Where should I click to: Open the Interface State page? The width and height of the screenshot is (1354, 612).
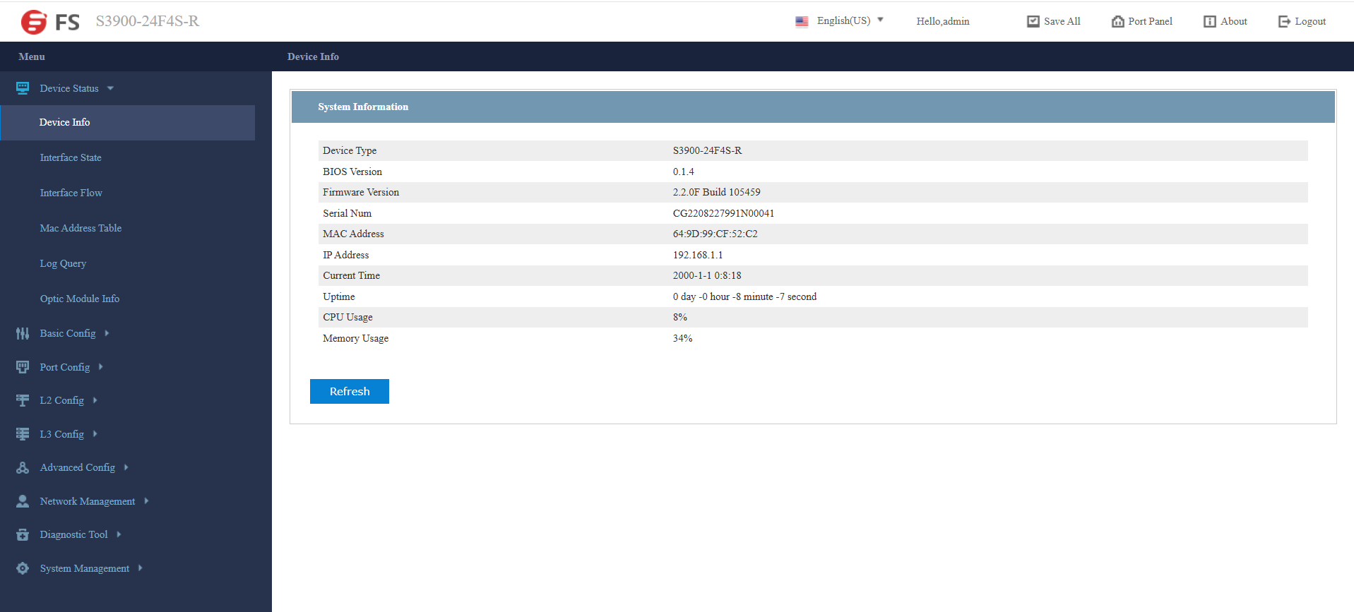[x=71, y=157]
